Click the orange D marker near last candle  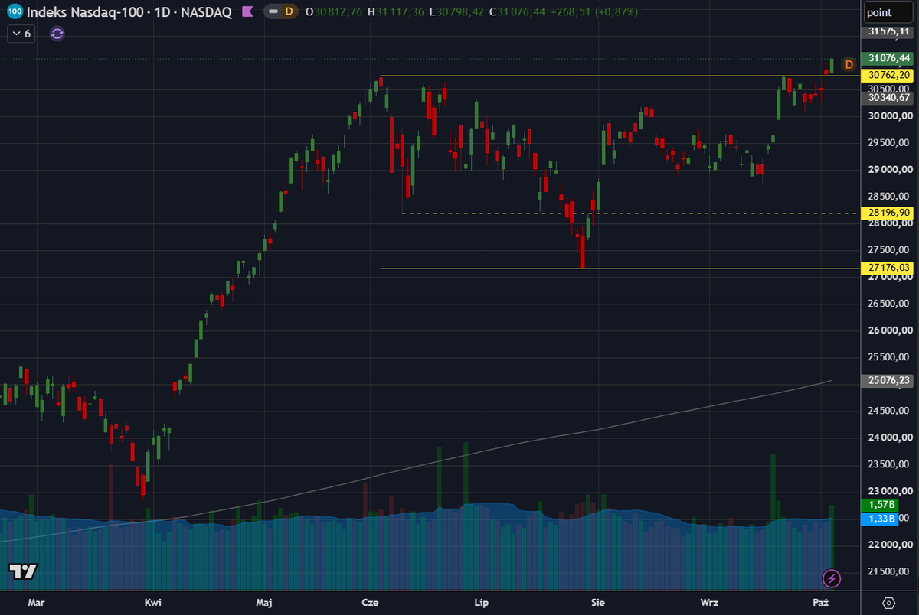click(x=849, y=64)
